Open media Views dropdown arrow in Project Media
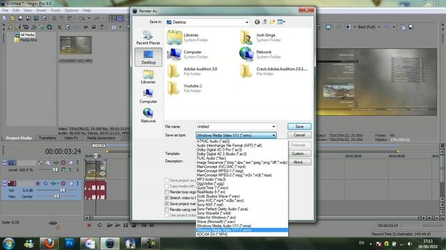Image resolution: width=446 pixels, height=250 pixels. coord(120,27)
